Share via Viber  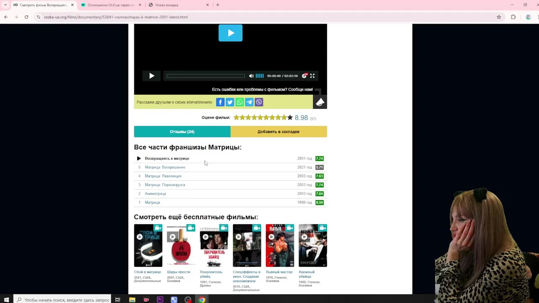259,102
